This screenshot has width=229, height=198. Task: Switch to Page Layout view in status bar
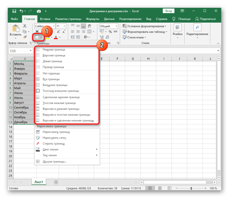[160, 188]
